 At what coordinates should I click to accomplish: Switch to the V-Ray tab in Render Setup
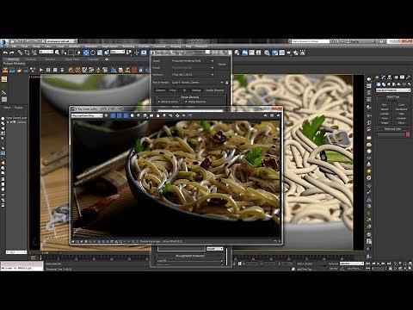pyautogui.click(x=173, y=90)
